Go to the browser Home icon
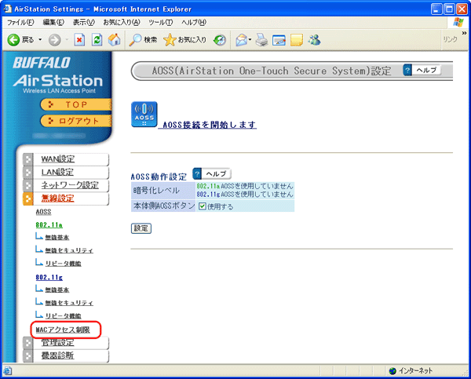The width and height of the screenshot is (471, 379). point(114,39)
